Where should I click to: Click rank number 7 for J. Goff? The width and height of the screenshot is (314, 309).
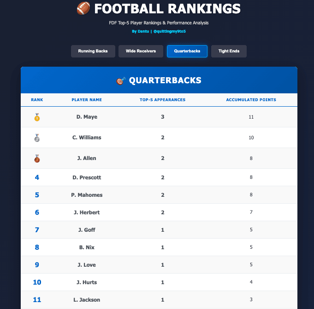tap(37, 230)
